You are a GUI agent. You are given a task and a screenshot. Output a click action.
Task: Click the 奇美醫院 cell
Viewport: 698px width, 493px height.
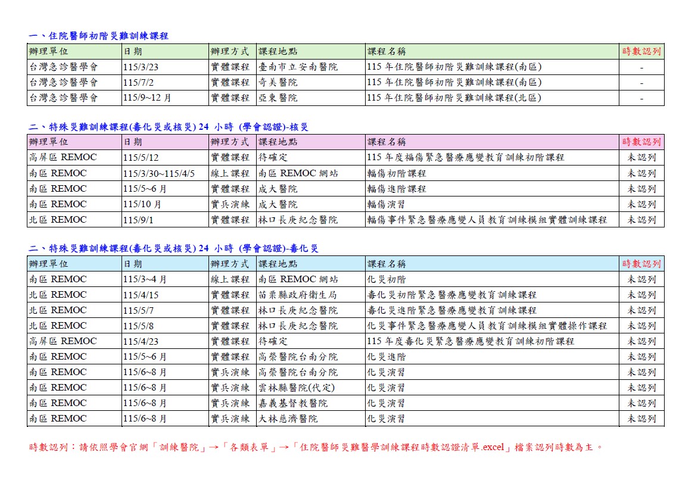click(x=278, y=83)
